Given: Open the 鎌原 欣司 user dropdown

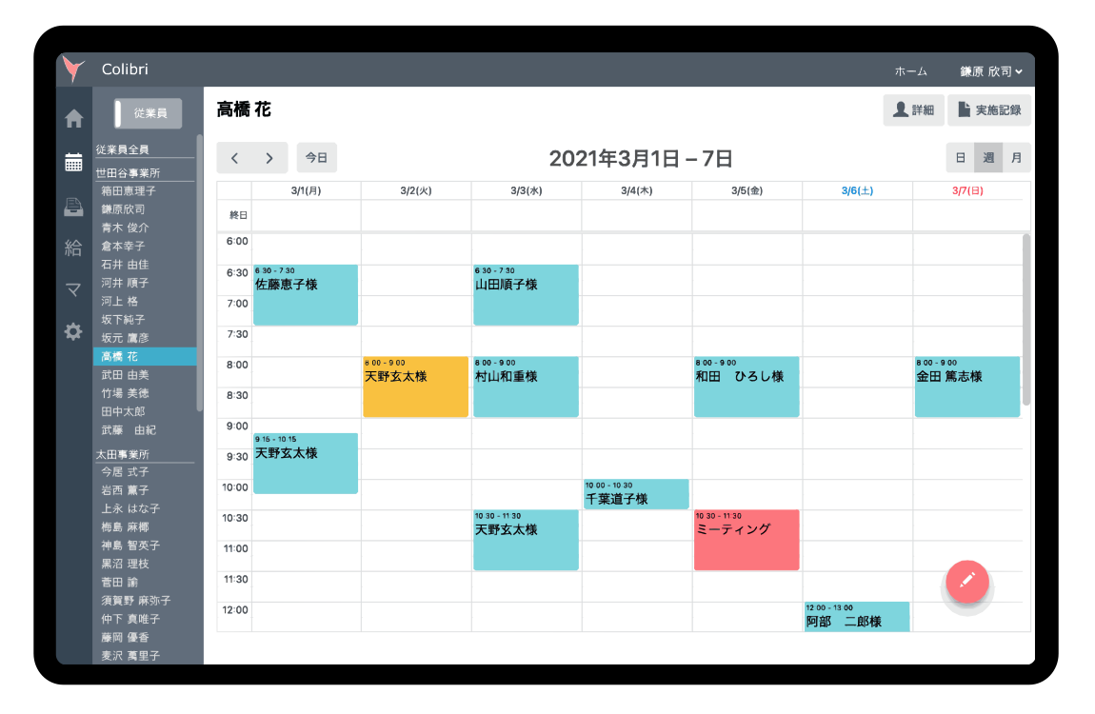Looking at the screenshot, I should 990,71.
